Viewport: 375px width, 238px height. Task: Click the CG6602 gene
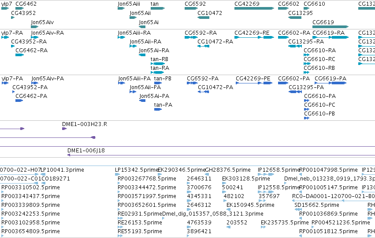[x=283, y=8]
